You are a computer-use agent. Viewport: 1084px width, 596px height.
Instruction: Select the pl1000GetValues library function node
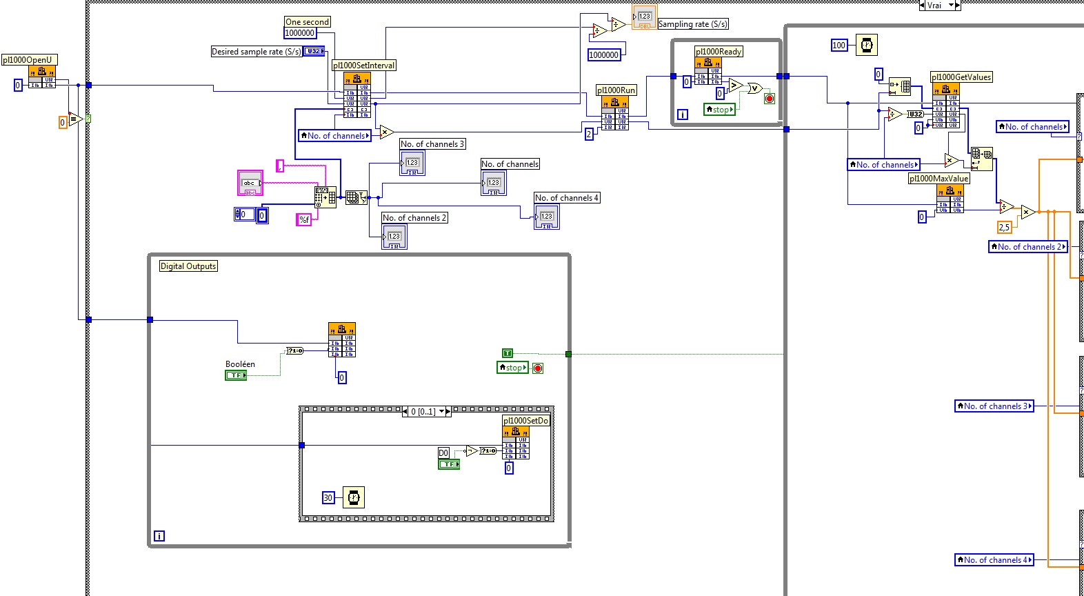(x=946, y=106)
